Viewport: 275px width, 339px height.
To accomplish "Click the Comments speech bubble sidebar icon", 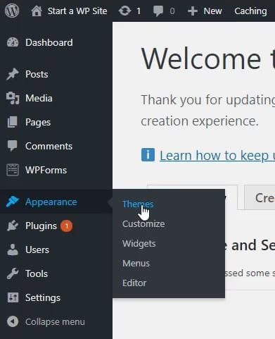I will click(12, 146).
